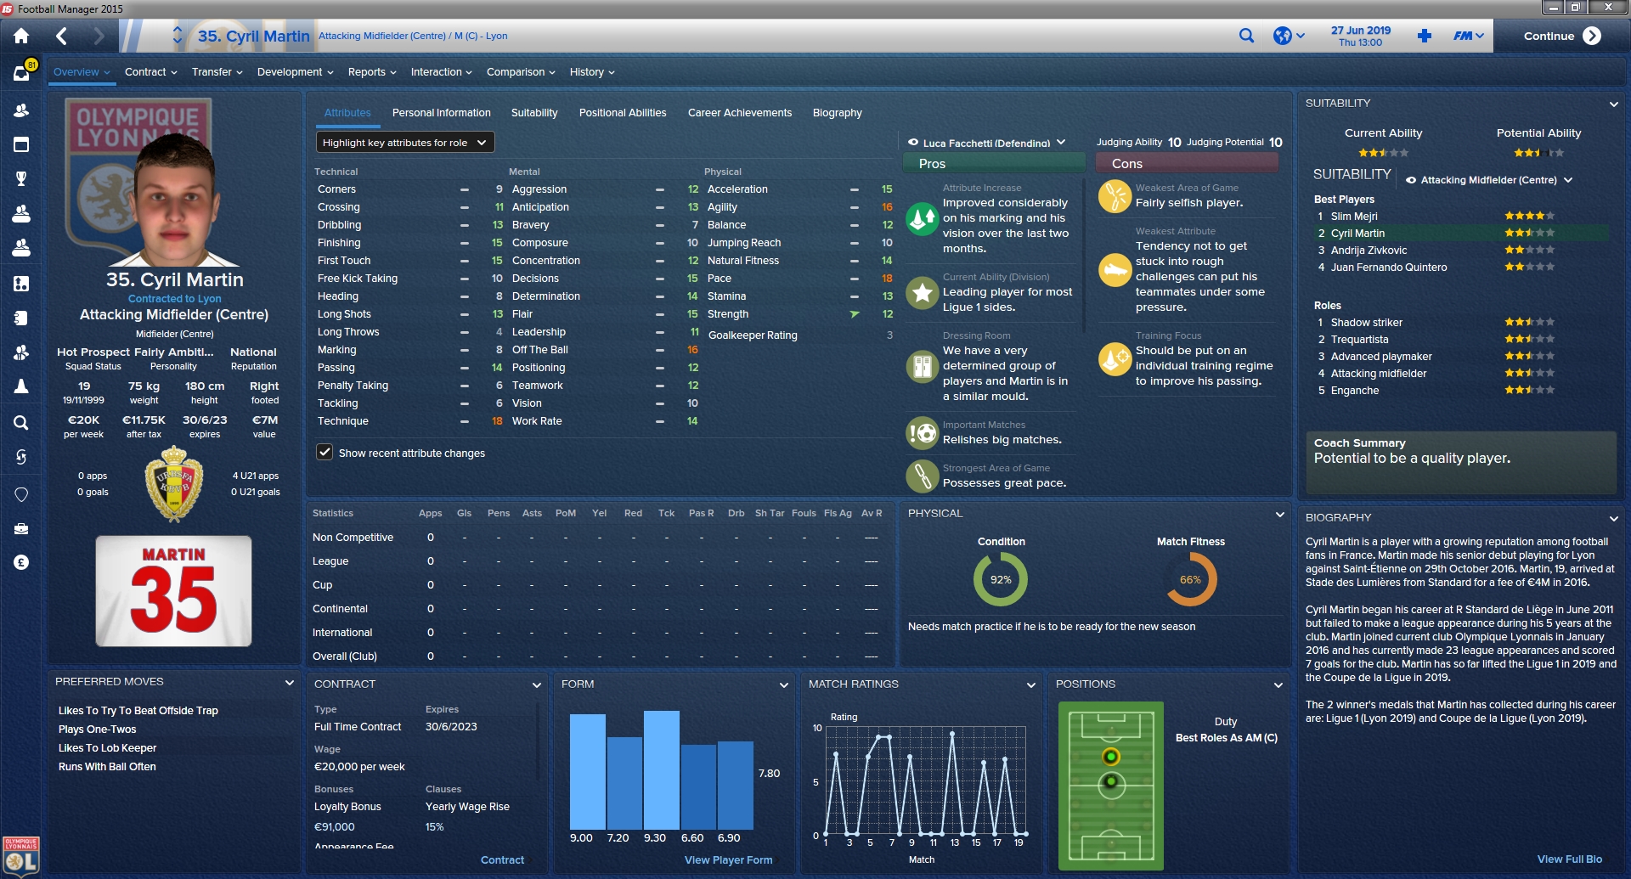Screen dimensions: 1631x879
Task: Click the top bar search icon
Action: pos(1246,36)
